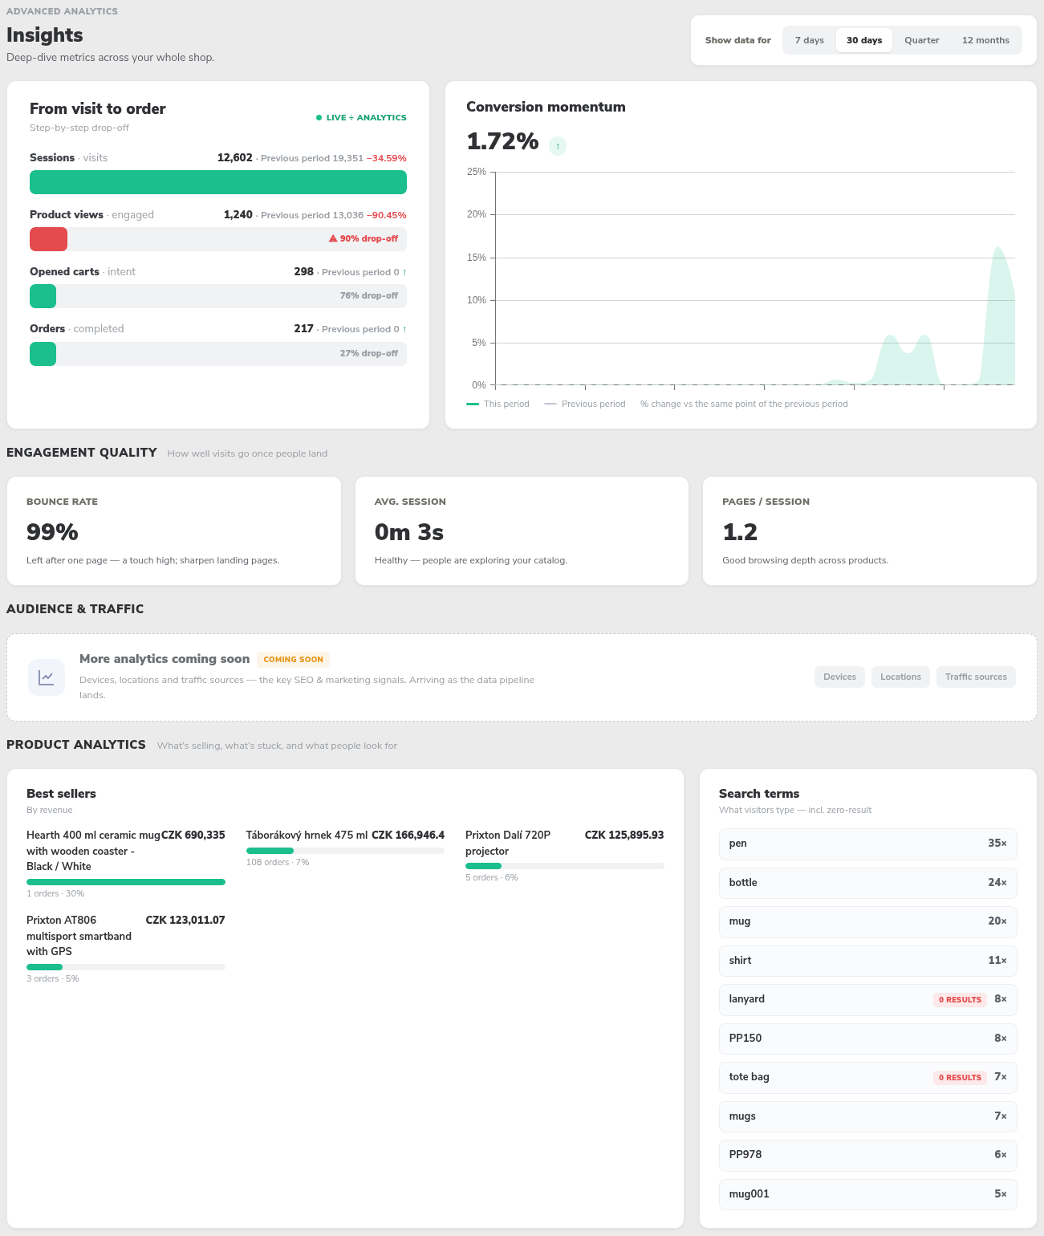The image size is (1044, 1236).
Task: Click the red Product views funnel bar
Action: (48, 239)
